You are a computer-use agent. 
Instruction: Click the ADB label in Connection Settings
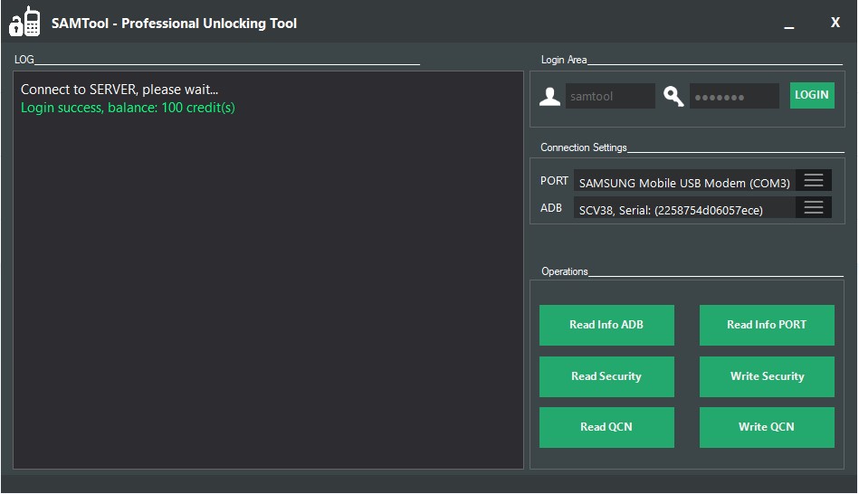tap(551, 208)
